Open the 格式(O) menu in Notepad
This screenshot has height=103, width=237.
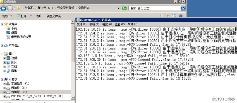107,24
